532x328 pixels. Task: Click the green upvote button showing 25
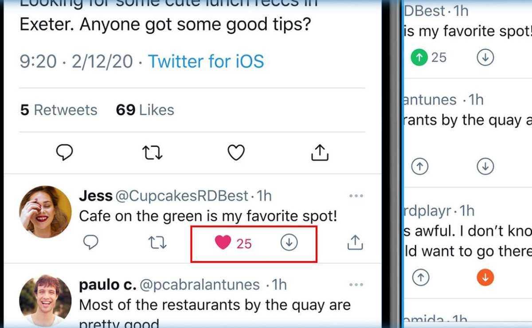point(418,58)
